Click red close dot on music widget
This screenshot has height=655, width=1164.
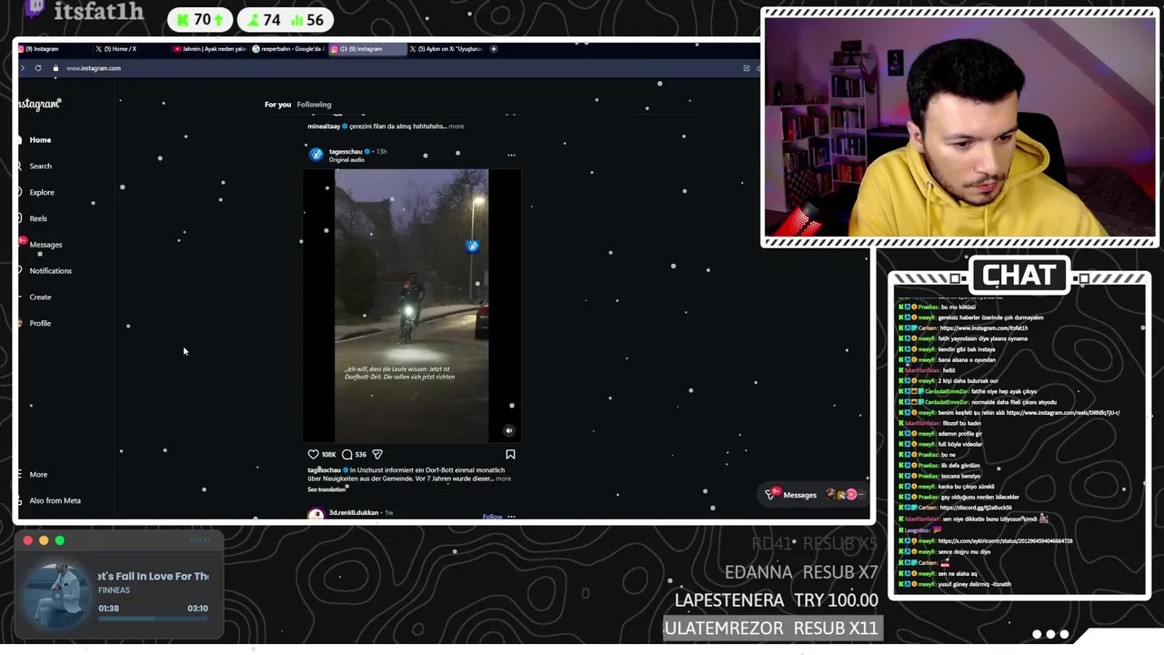pos(27,540)
